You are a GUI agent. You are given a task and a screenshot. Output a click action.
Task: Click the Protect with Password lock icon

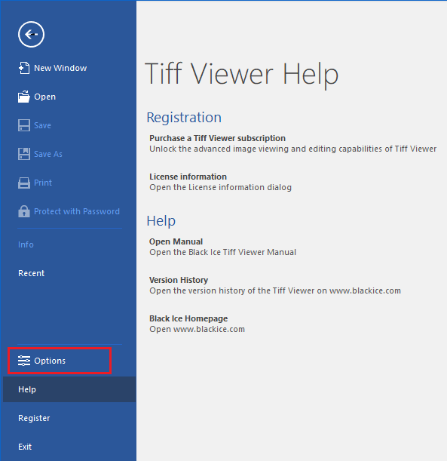click(24, 211)
